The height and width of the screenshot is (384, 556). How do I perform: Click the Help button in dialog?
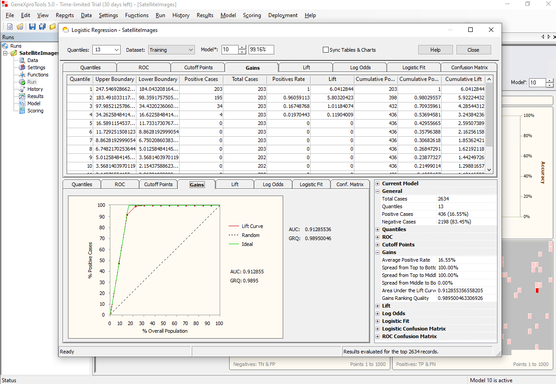(x=435, y=50)
